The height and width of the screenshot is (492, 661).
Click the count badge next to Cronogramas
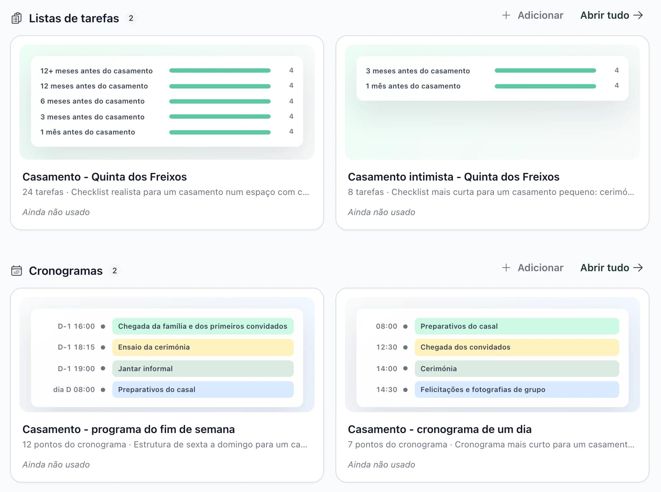(114, 270)
